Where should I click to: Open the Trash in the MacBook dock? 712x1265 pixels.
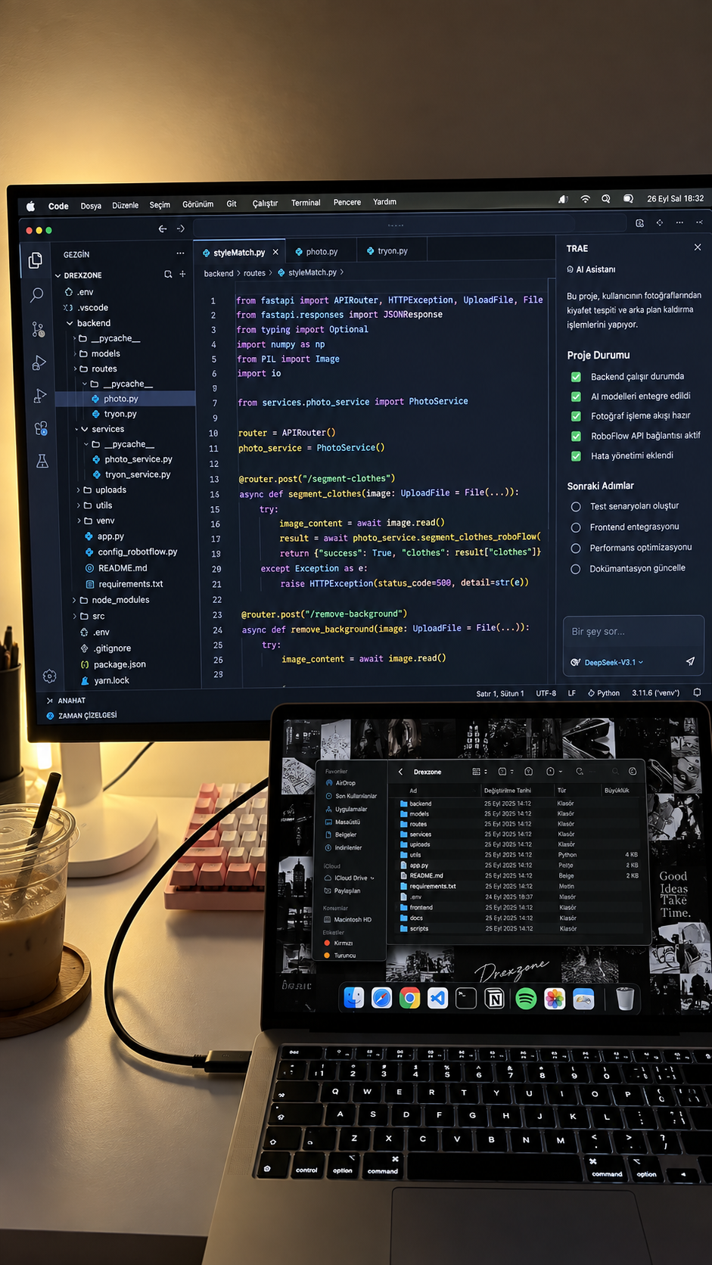coord(625,999)
